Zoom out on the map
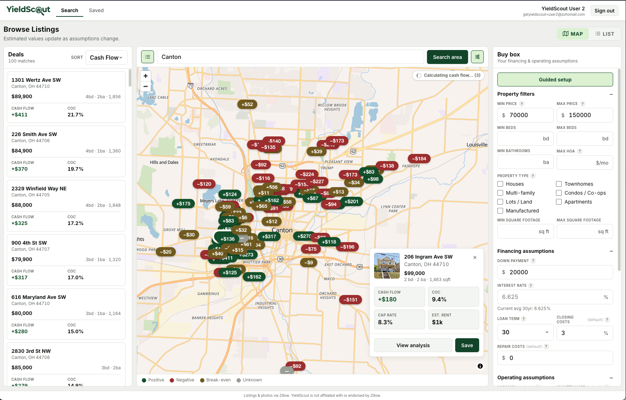Image resolution: width=626 pixels, height=400 pixels. (145, 86)
